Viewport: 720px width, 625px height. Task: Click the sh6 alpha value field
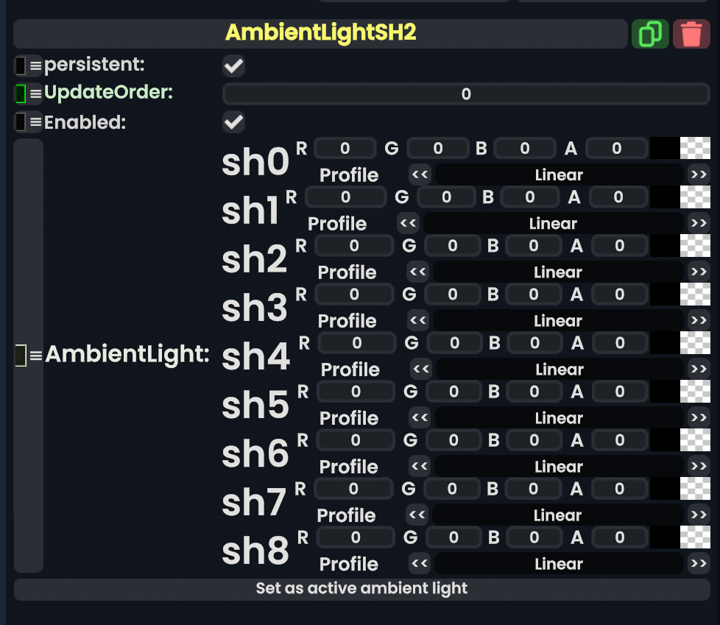[619, 440]
